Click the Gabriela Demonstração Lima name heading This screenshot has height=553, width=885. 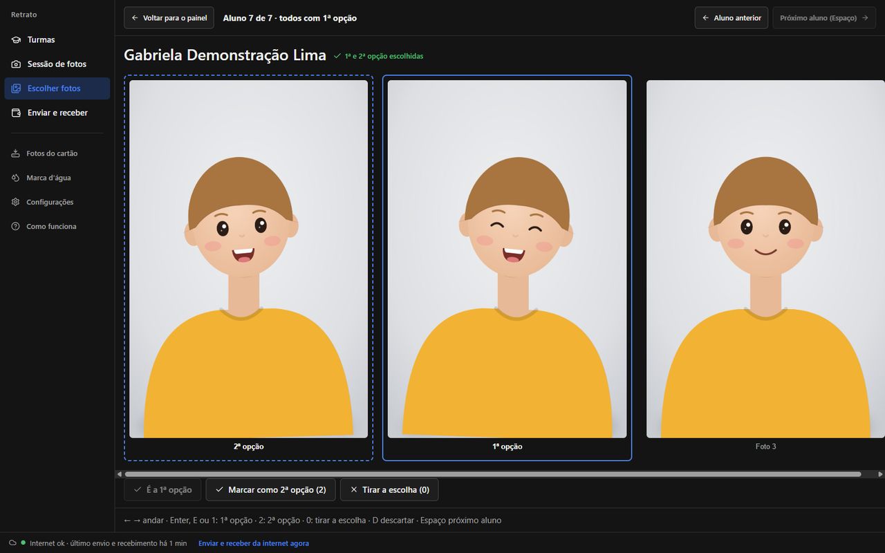coord(225,55)
